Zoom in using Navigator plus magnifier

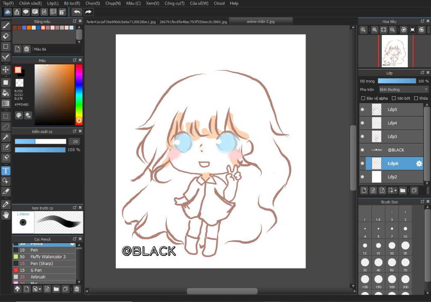374,30
